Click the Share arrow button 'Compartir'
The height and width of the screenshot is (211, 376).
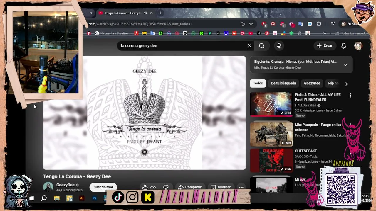pos(190,187)
